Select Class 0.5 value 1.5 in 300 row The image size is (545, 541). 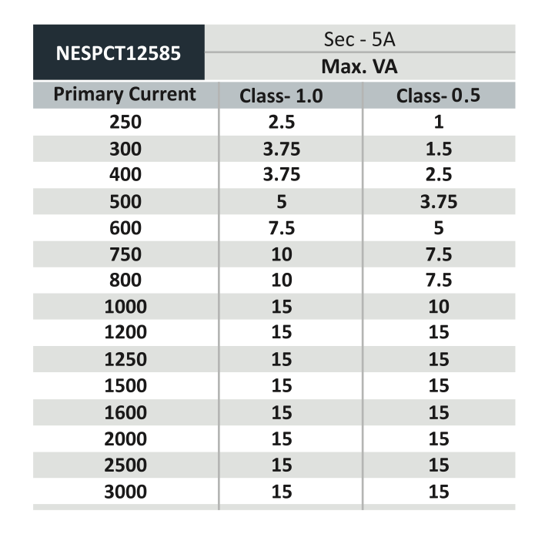439,150
